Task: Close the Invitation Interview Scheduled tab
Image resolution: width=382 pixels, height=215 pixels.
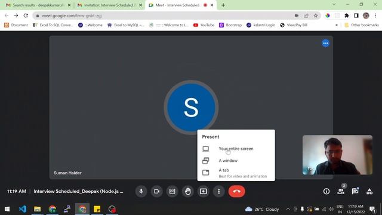Action: 141,5
